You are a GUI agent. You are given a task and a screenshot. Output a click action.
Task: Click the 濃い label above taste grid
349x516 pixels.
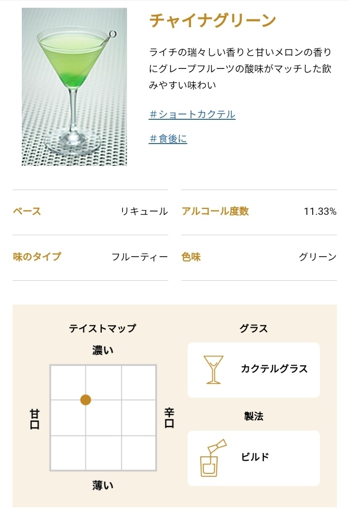click(x=103, y=350)
